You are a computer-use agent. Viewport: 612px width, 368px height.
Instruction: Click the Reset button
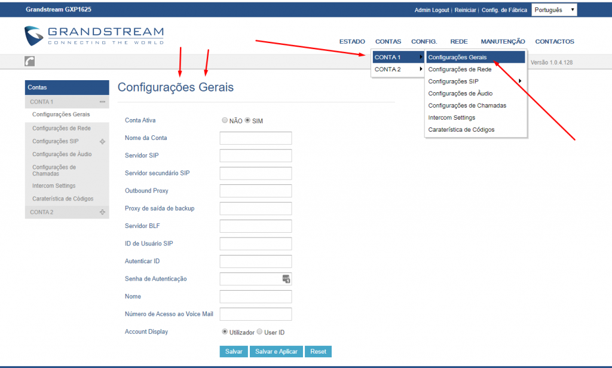coord(319,352)
